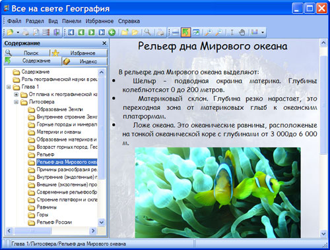Select the hand pan tool
The image size is (330, 250).
click(242, 32)
